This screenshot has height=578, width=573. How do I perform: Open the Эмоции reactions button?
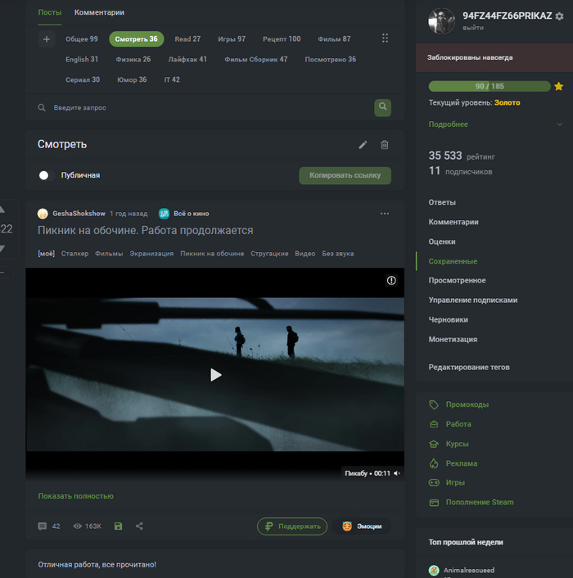click(x=362, y=526)
